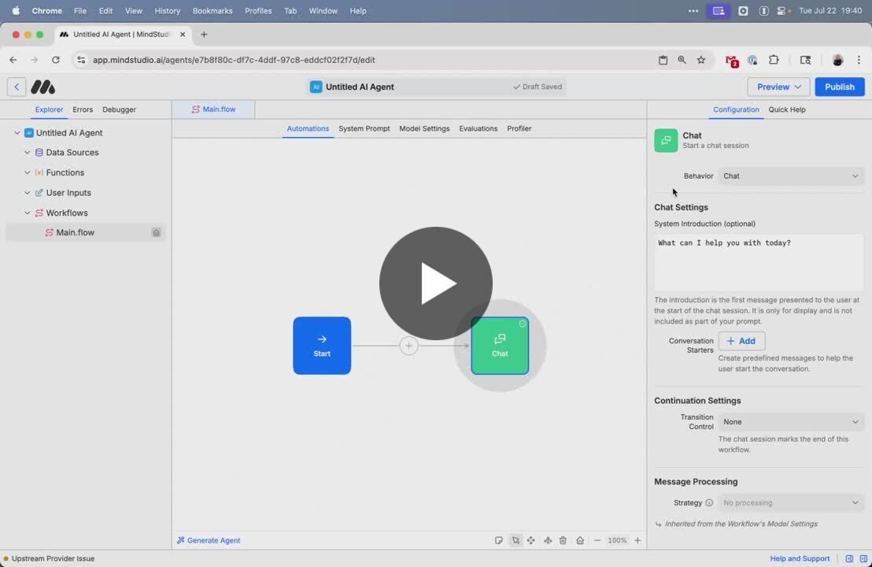872x567 pixels.
Task: Select the Configuration tab
Action: coord(736,109)
